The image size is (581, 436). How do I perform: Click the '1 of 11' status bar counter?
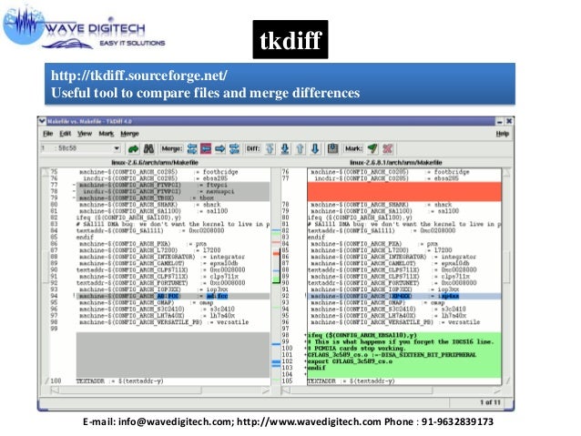(490, 402)
